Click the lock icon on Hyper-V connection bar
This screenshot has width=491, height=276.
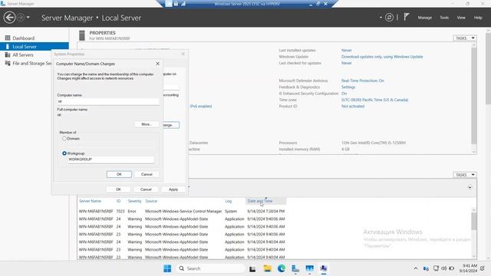coord(176,4)
